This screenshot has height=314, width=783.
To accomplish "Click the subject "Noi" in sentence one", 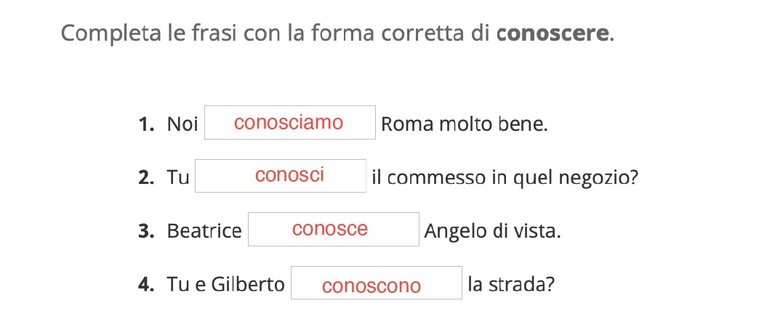I will click(x=182, y=124).
